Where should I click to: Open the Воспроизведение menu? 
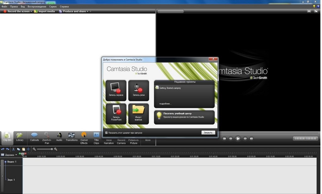37,6
